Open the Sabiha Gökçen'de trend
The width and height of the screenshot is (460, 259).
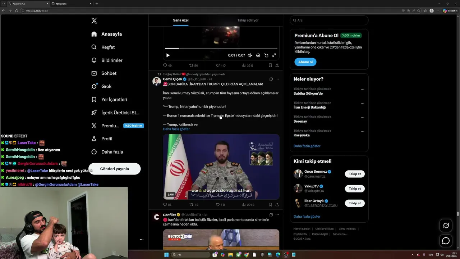click(x=308, y=94)
